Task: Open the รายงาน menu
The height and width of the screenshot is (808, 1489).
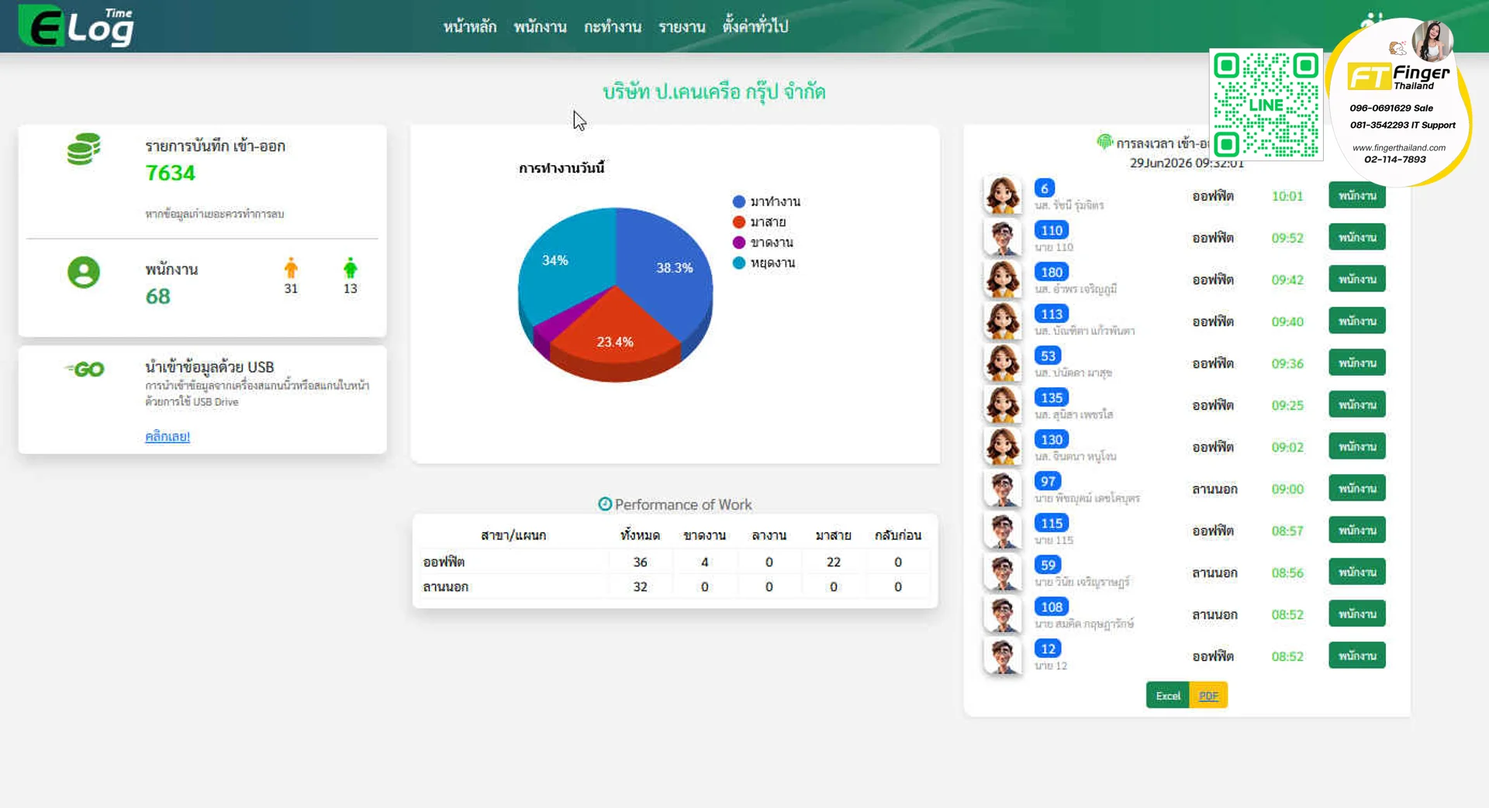Action: [682, 26]
